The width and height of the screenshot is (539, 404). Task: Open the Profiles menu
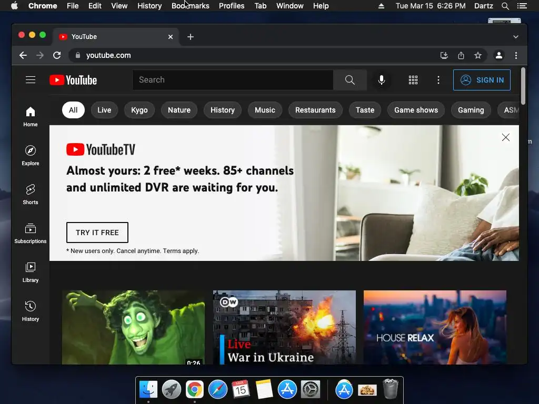tap(232, 6)
